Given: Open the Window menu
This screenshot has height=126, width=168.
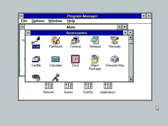Looking at the screenshot, I should pos(55,21).
